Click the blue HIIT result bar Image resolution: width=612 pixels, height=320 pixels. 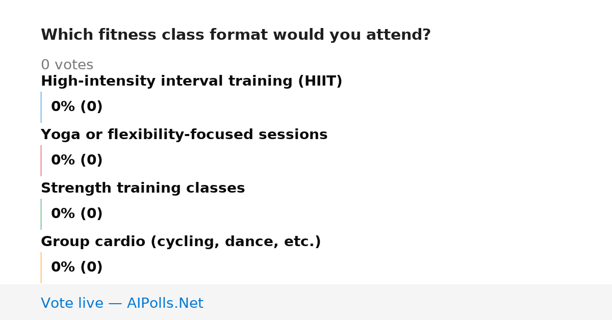coord(41,107)
